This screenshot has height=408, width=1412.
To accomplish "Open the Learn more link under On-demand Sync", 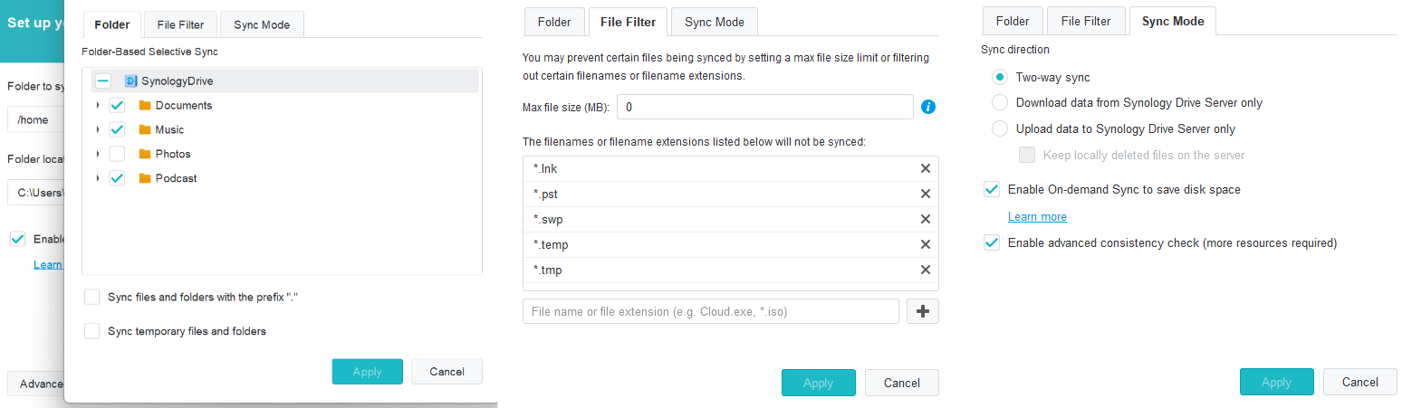I will (x=1037, y=217).
